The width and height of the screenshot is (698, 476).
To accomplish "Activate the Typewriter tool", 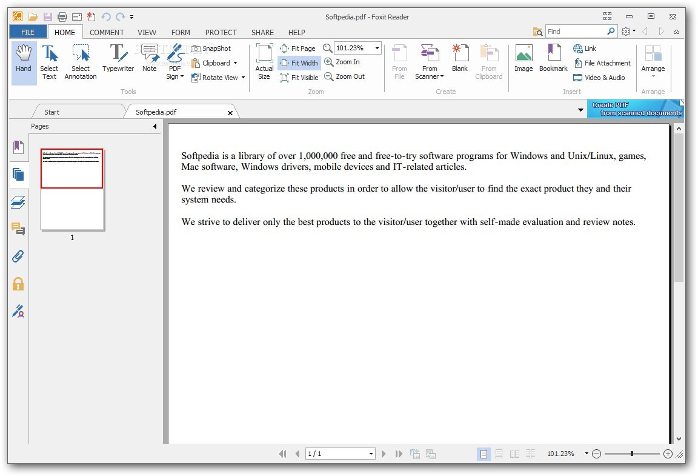I will (118, 61).
